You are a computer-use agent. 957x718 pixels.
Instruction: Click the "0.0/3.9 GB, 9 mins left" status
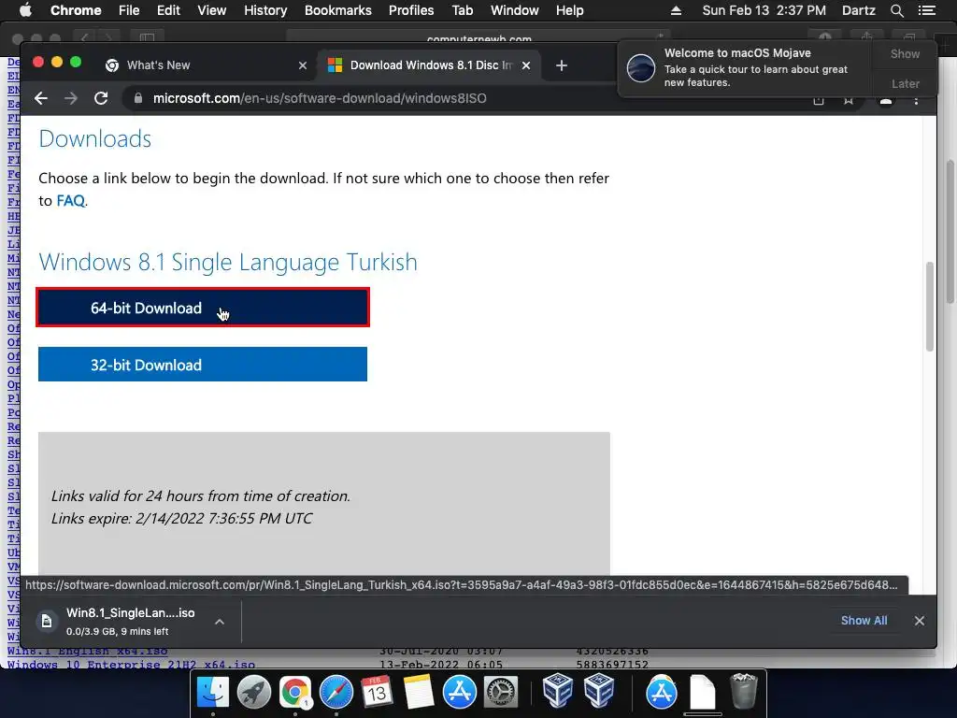click(x=117, y=631)
